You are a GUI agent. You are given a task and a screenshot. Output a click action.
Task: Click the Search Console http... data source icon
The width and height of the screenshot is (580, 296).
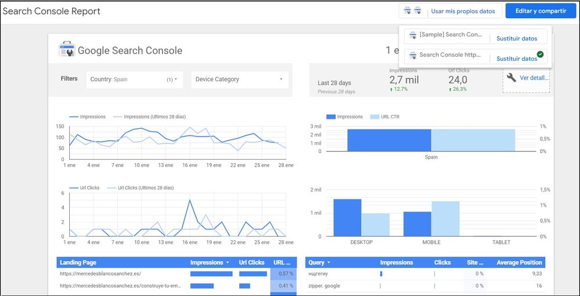(x=413, y=56)
